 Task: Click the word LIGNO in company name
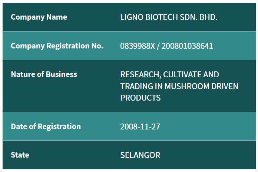click(x=132, y=17)
